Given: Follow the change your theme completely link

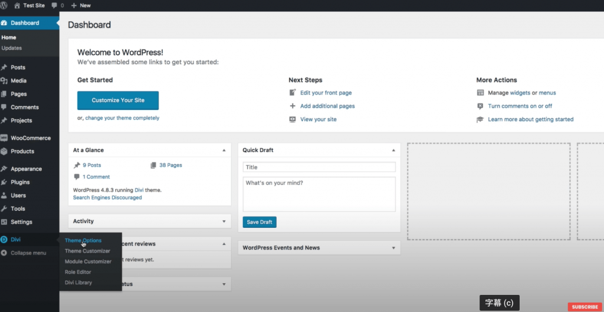Looking at the screenshot, I should point(122,118).
